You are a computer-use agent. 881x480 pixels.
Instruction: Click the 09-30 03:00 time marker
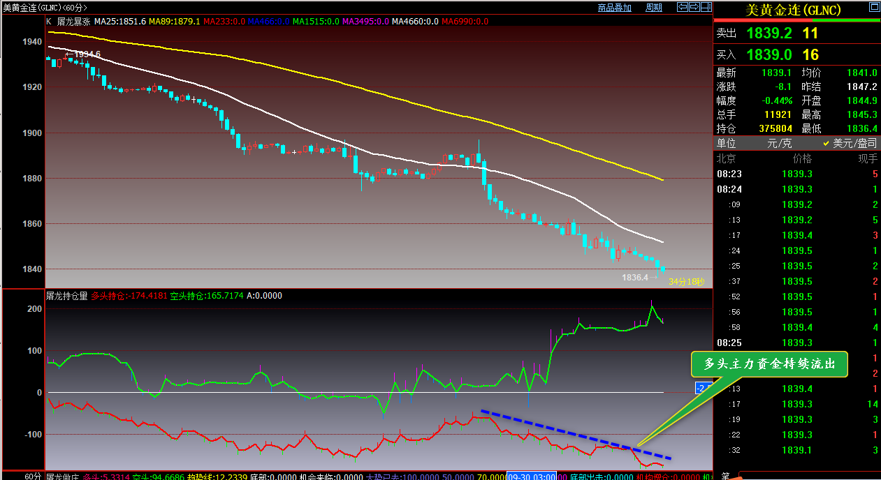[x=531, y=477]
